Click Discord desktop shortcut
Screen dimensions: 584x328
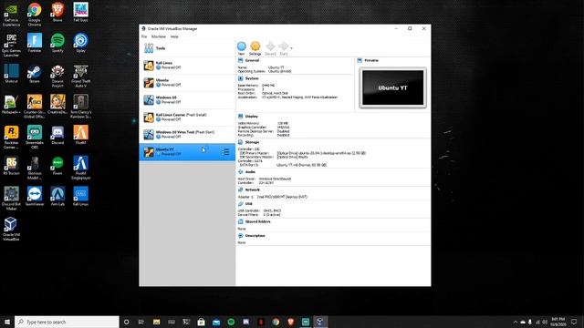pos(57,135)
